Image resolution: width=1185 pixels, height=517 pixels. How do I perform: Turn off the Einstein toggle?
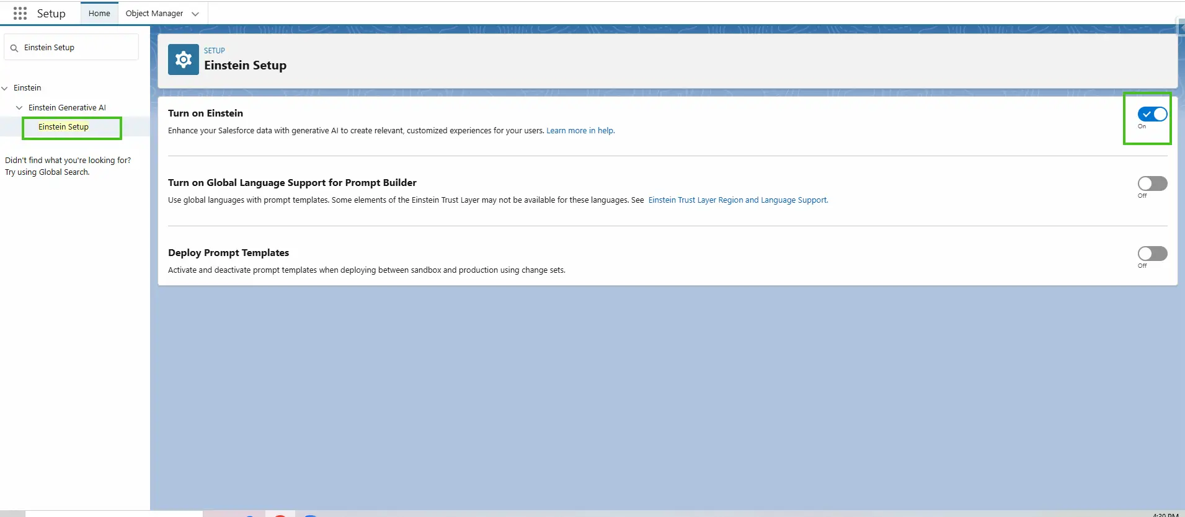pyautogui.click(x=1152, y=114)
